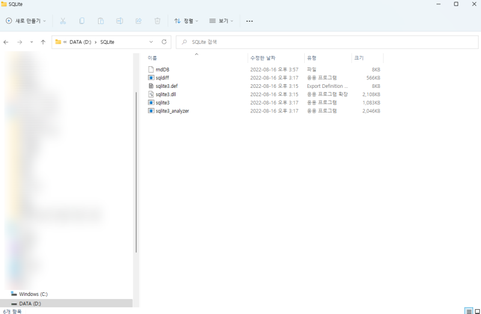The width and height of the screenshot is (481, 314).
Task: Click file name sqlite3_analyzer
Action: point(172,111)
